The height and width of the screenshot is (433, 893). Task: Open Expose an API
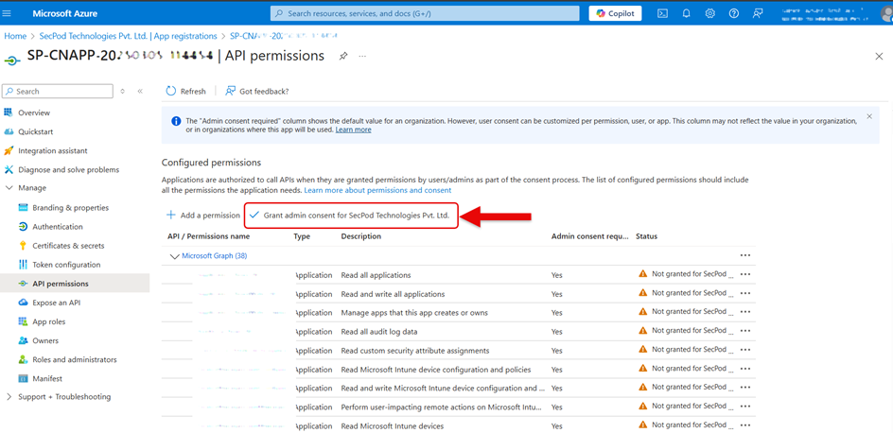[x=56, y=303]
